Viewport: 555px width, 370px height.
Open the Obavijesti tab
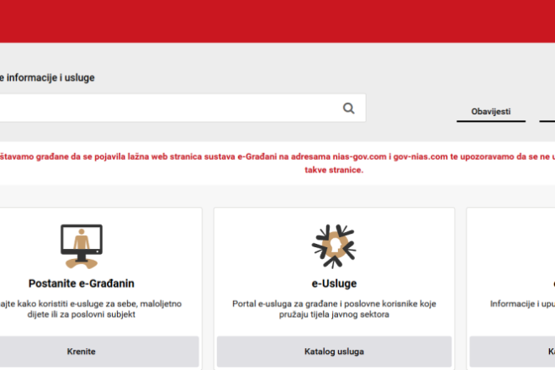point(490,112)
